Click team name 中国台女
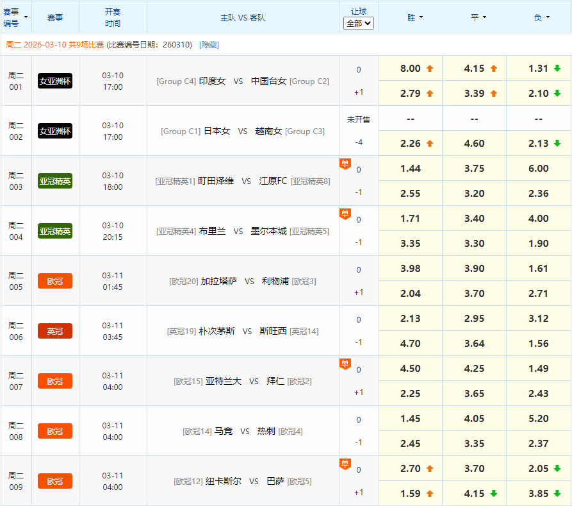Screen dimensions: 572x506 [x=269, y=81]
